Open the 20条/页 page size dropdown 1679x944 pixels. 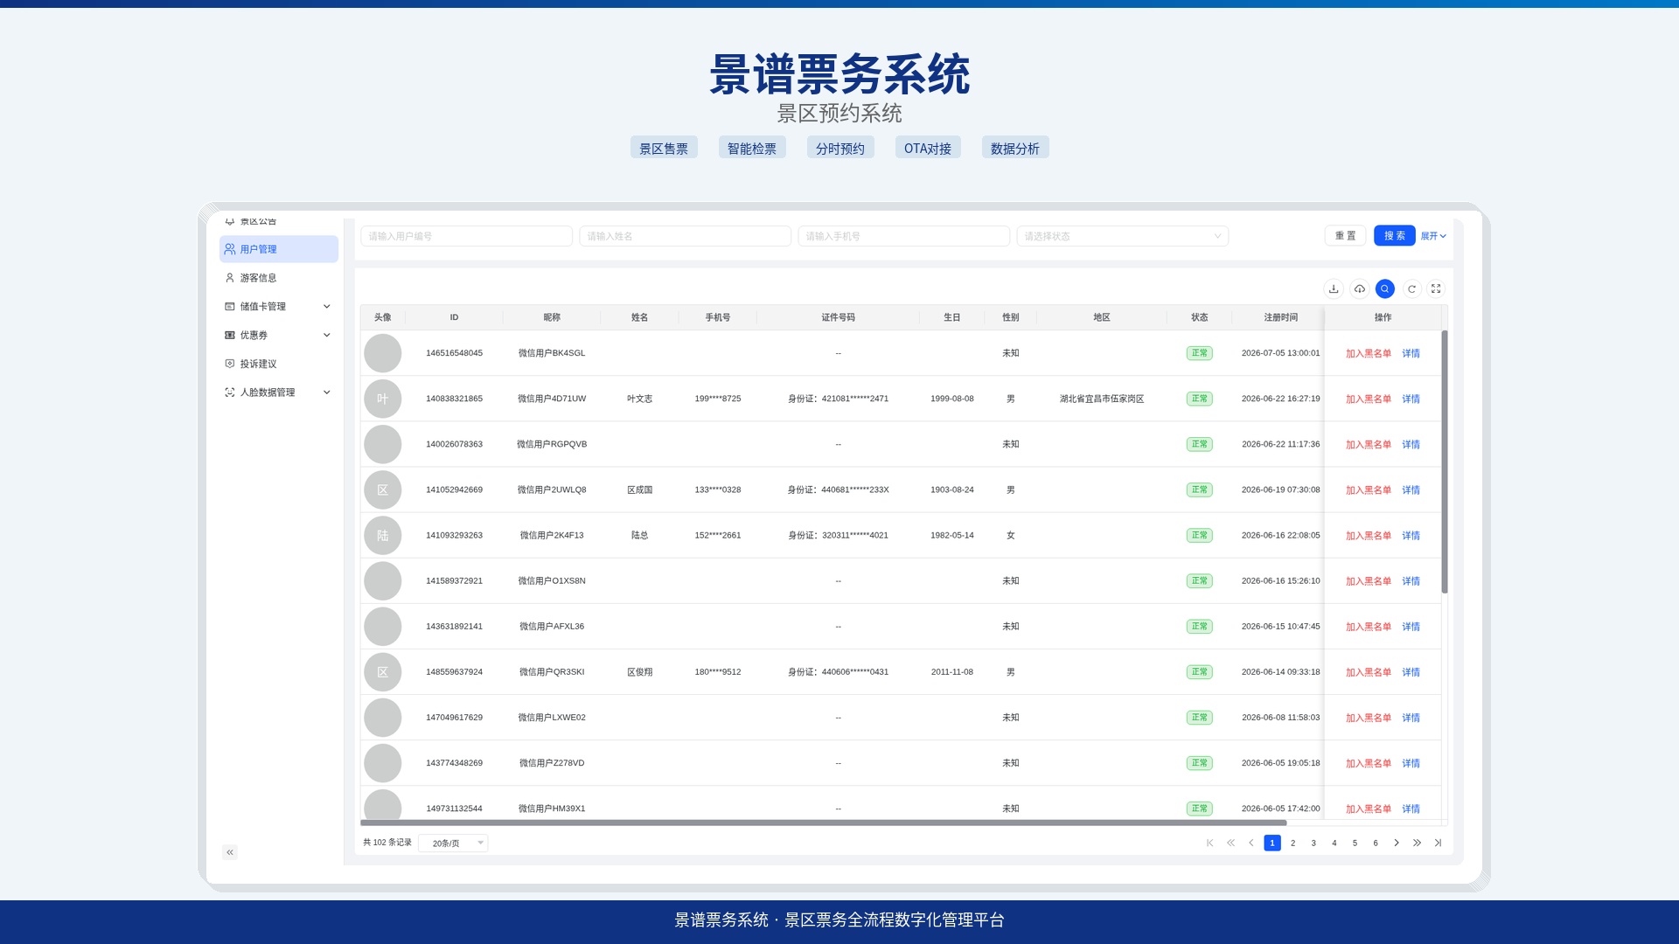click(453, 843)
